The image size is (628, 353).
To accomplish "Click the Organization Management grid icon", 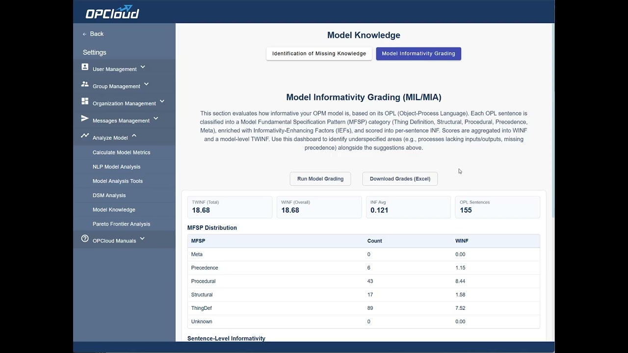I will [85, 101].
